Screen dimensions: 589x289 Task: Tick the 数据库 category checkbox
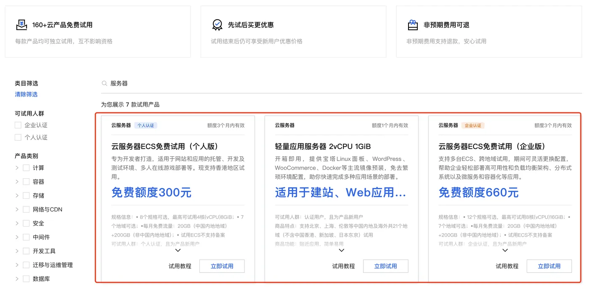pyautogui.click(x=26, y=279)
